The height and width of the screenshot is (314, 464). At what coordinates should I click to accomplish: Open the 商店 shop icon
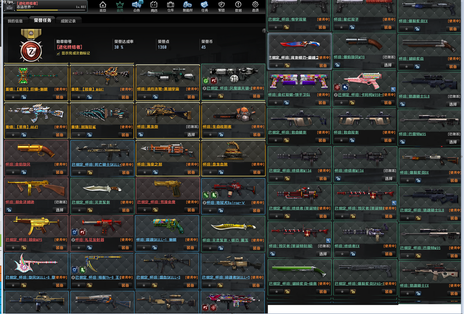click(x=154, y=6)
